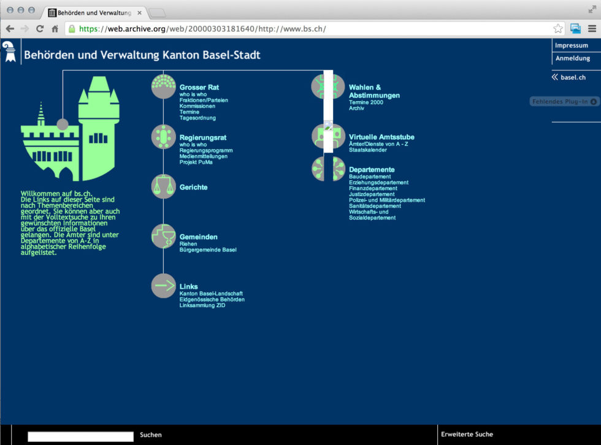Open the Anmeldung menu item
This screenshot has width=601, height=445.
pos(573,58)
